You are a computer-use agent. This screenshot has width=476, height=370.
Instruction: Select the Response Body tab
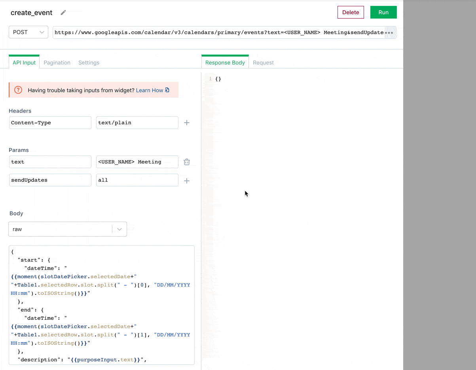225,63
